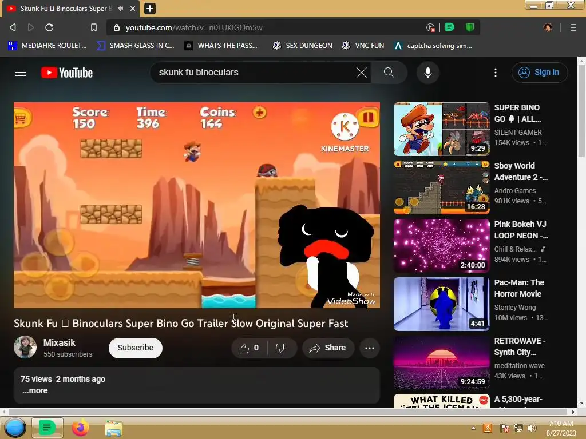Image resolution: width=586 pixels, height=439 pixels.
Task: Open the MEDIAFIRE ROULET... bookmark
Action: 47,46
